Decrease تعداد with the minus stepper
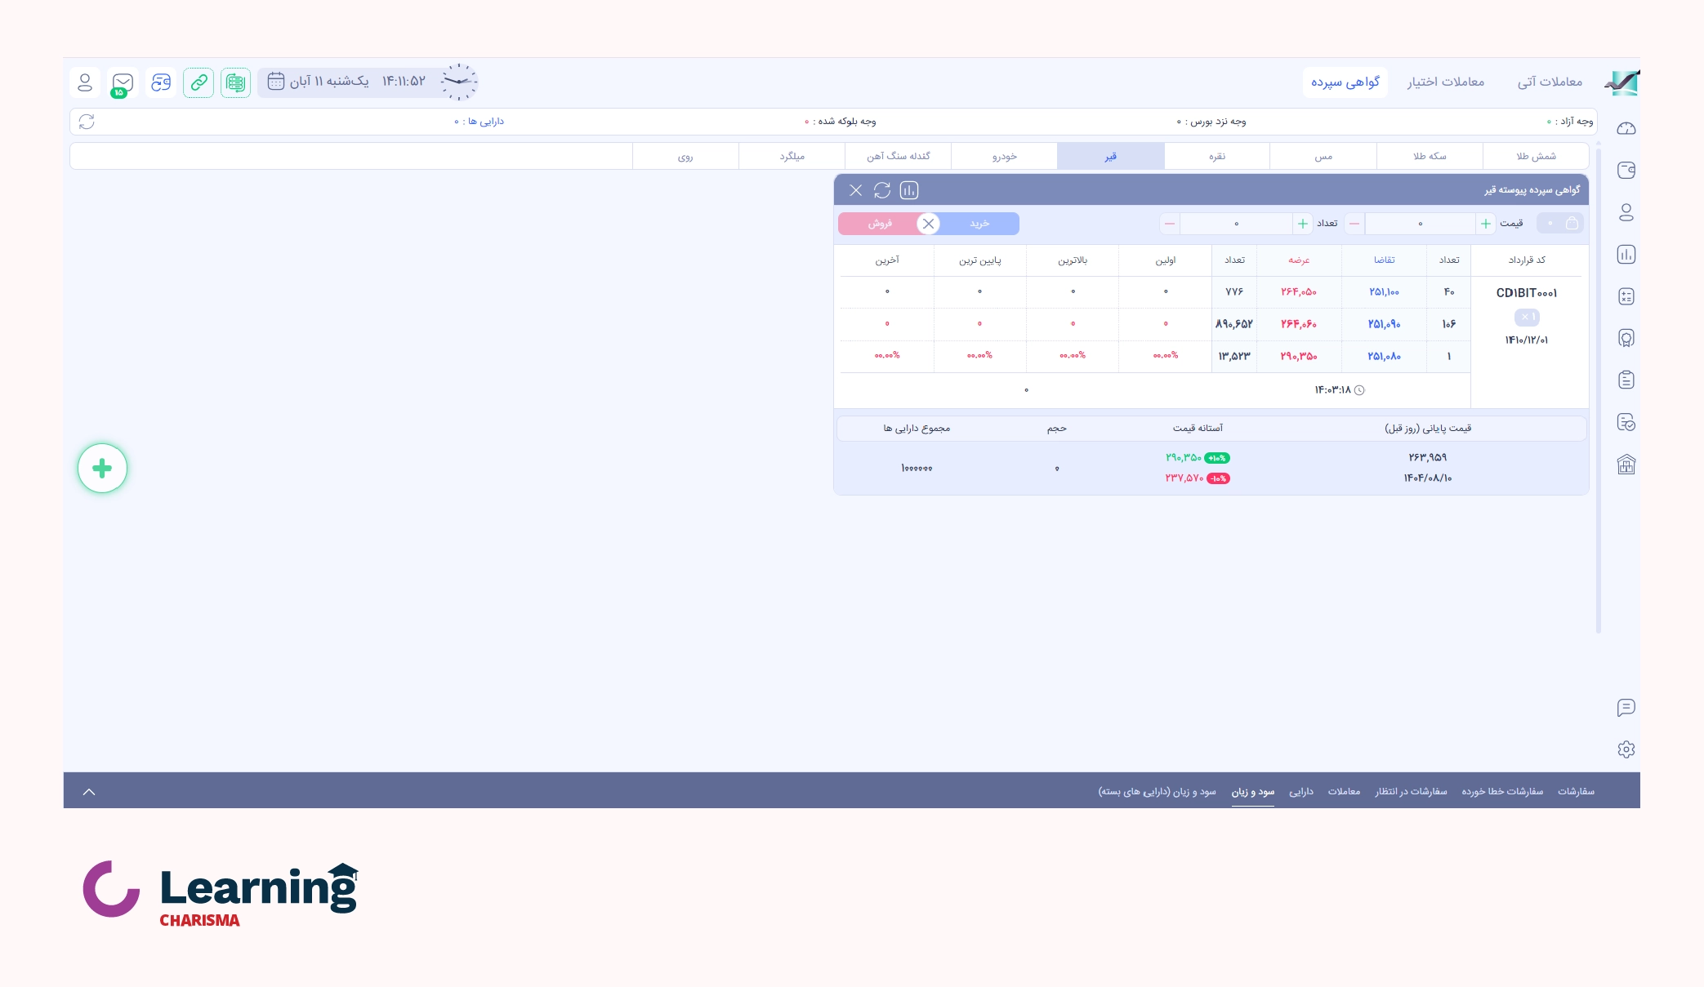This screenshot has width=1704, height=987. coord(1170,224)
